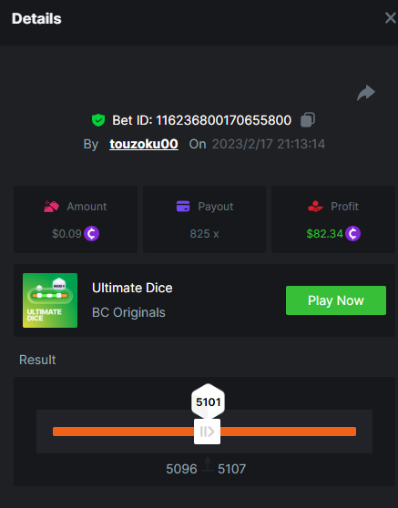Image resolution: width=398 pixels, height=508 pixels.
Task: Click the currency coin beside $0.09
Action: coord(91,234)
